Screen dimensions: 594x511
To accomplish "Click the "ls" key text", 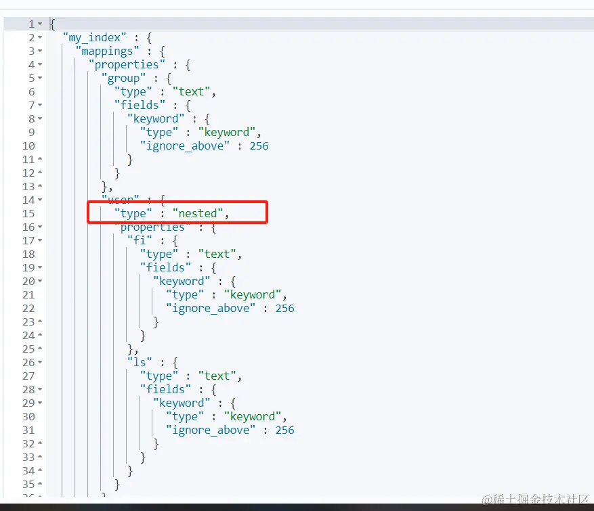I will tap(140, 363).
